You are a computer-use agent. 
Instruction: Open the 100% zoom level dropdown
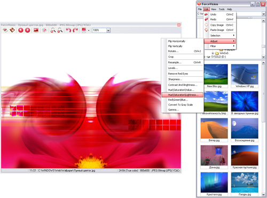click(108, 30)
